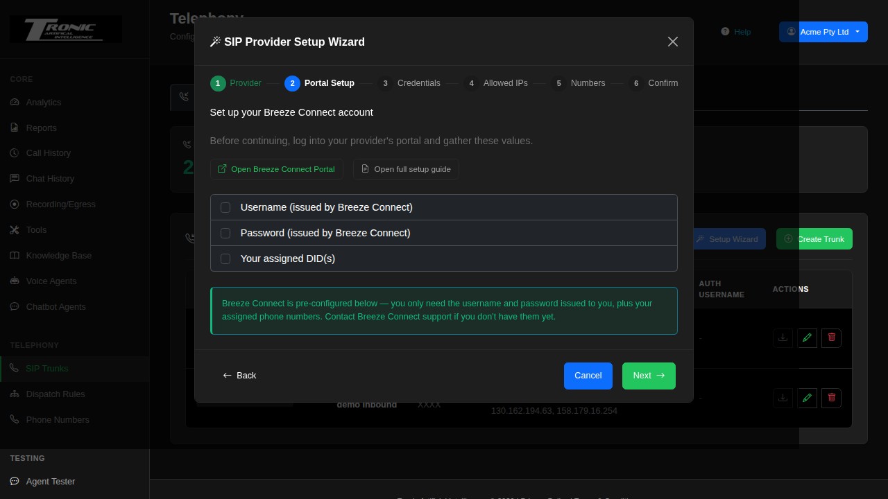Click Open full setup guide button
Image resolution: width=888 pixels, height=499 pixels.
[406, 169]
